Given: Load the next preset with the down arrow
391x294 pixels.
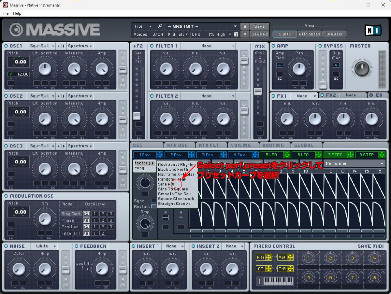Looking at the screenshot, I should pyautogui.click(x=245, y=34).
